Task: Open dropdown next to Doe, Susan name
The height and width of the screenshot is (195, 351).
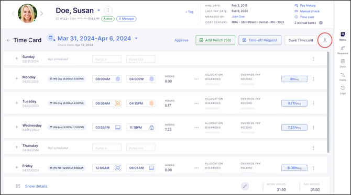Action: tap(98, 10)
